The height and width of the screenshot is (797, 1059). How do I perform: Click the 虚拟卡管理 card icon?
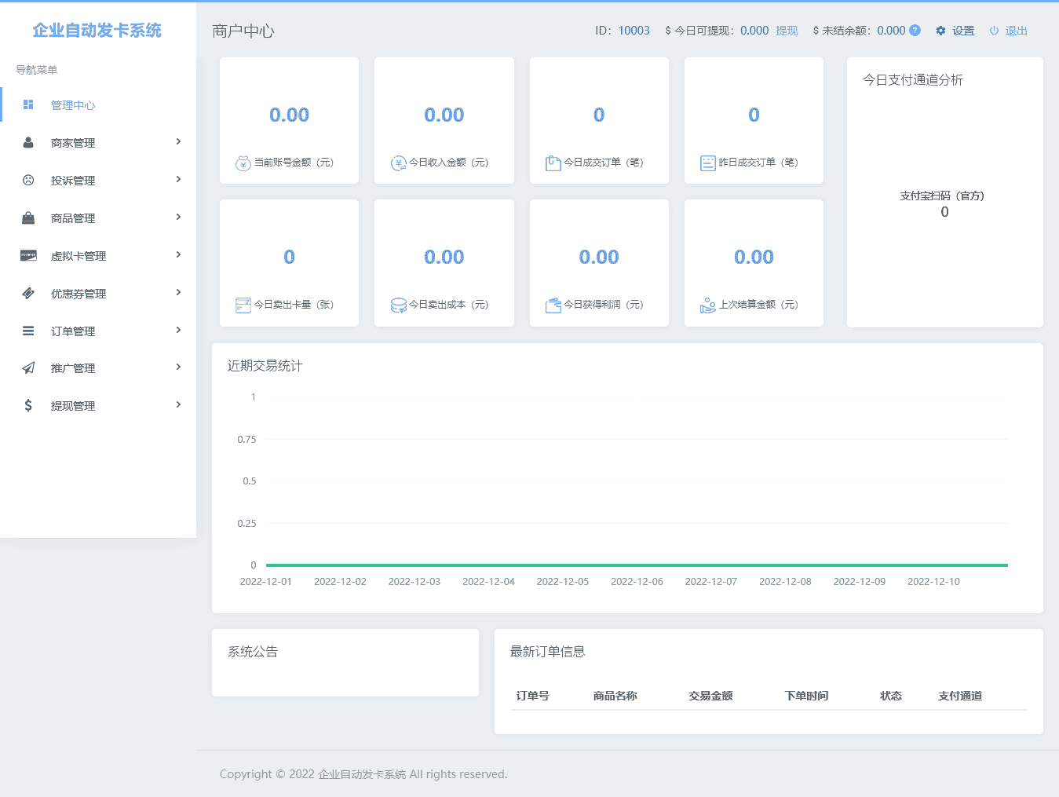28,255
